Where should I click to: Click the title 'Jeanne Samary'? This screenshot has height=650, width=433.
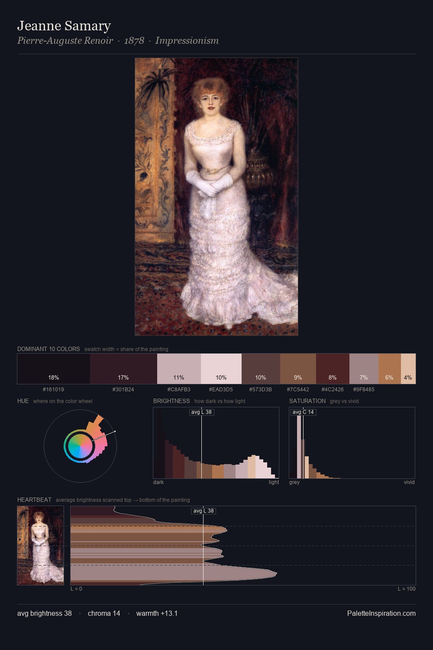tap(64, 26)
